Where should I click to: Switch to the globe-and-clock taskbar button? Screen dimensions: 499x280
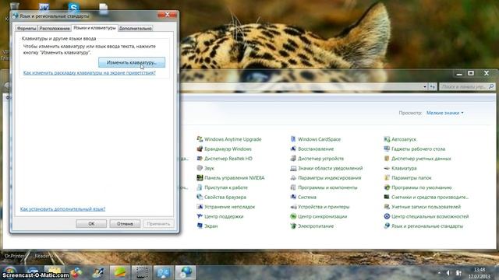click(x=186, y=272)
